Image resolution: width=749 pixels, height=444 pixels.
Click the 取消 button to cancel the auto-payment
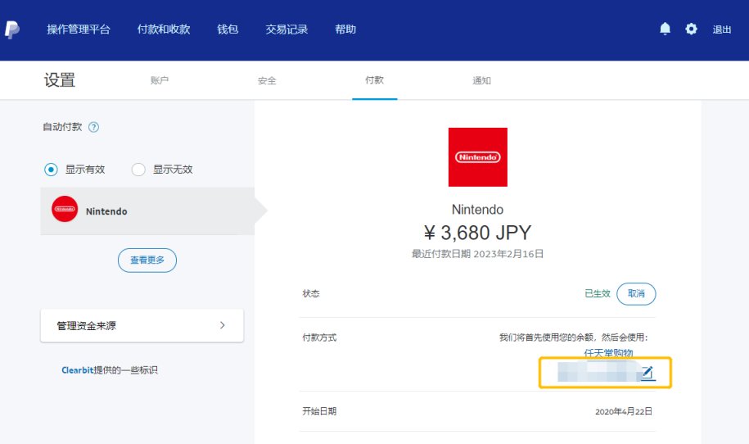click(x=636, y=293)
